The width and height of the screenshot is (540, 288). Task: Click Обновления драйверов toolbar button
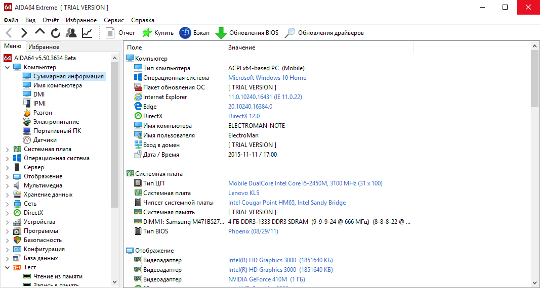[324, 33]
